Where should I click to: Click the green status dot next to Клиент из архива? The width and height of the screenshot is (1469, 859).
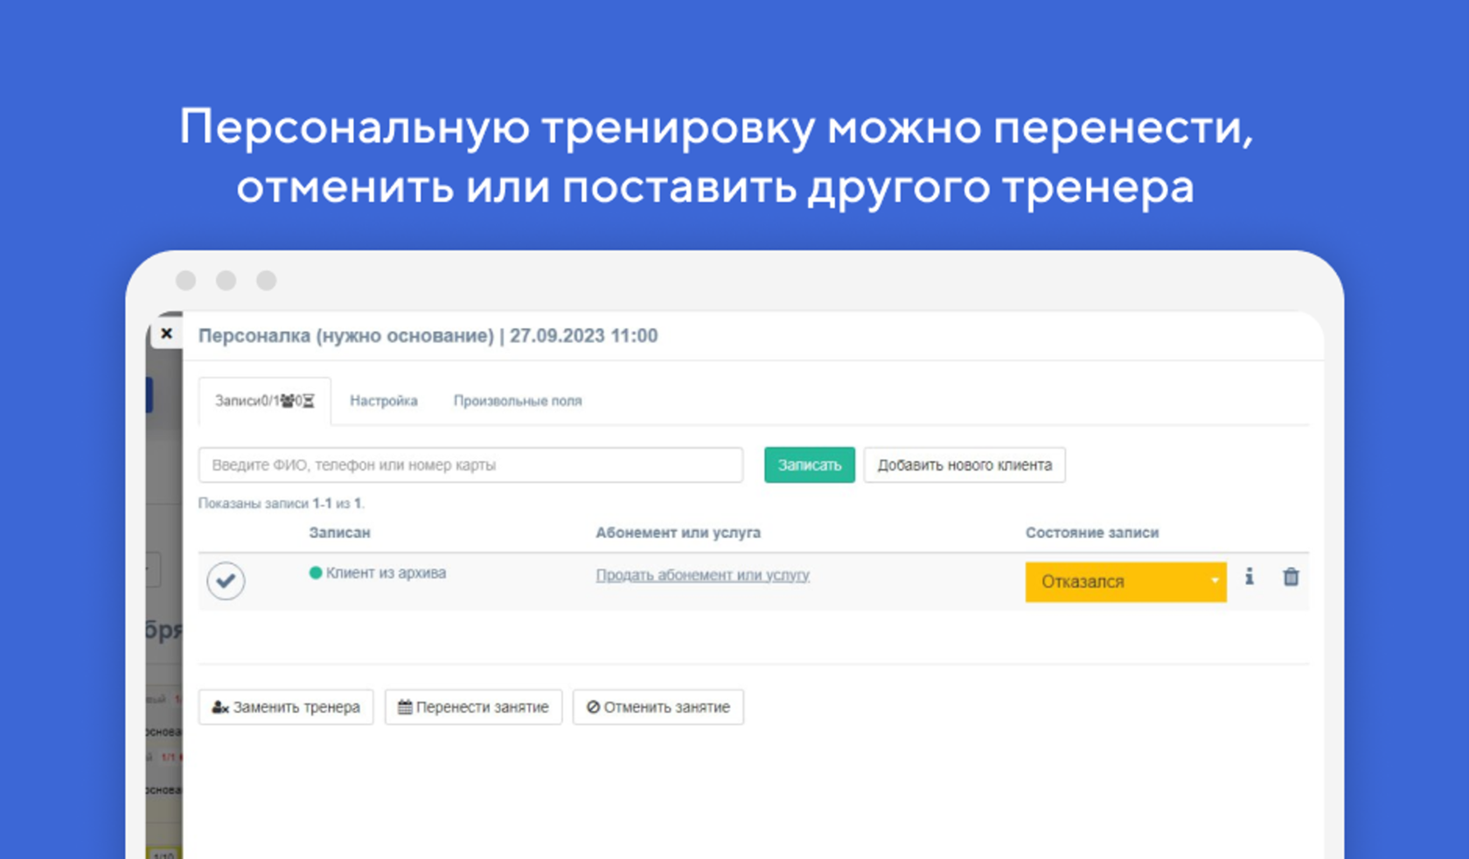click(315, 573)
